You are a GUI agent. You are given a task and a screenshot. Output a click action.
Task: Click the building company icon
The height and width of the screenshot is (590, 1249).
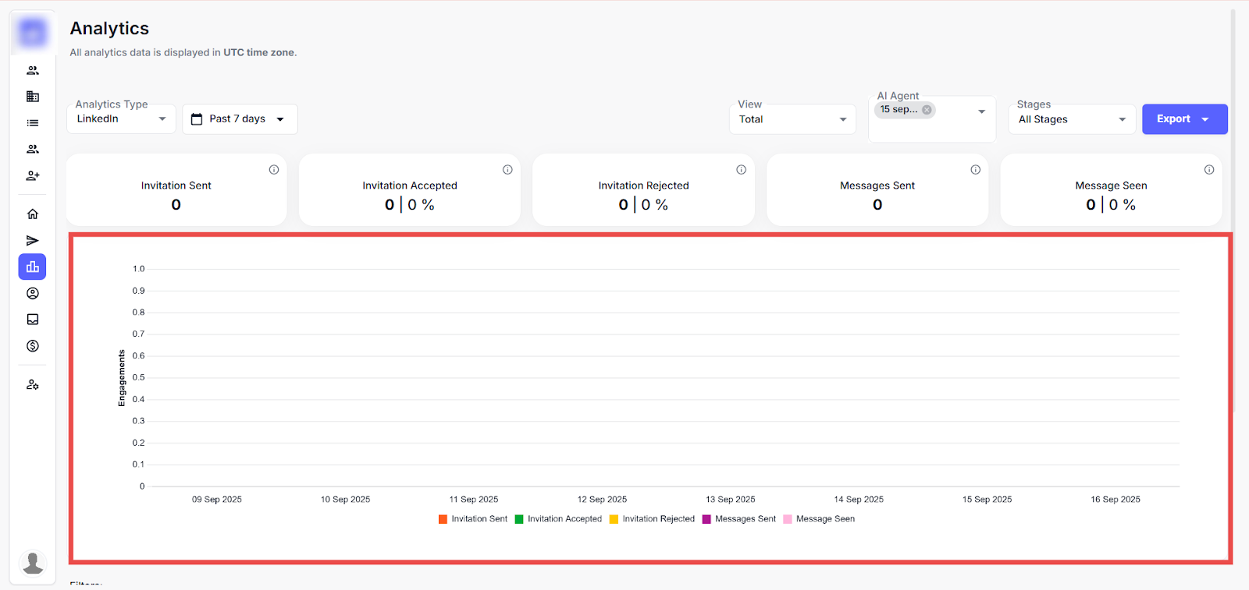click(33, 97)
